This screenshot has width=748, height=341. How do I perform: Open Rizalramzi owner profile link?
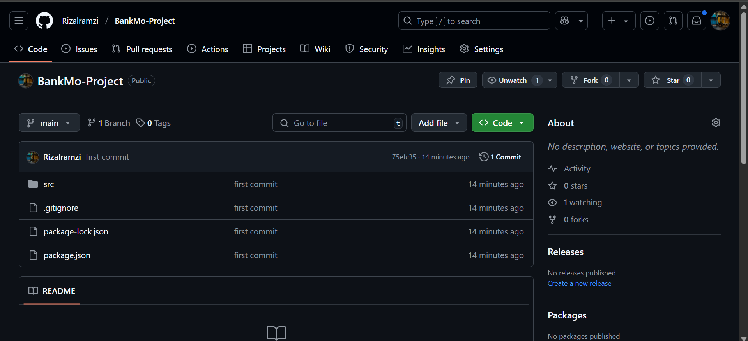click(80, 21)
